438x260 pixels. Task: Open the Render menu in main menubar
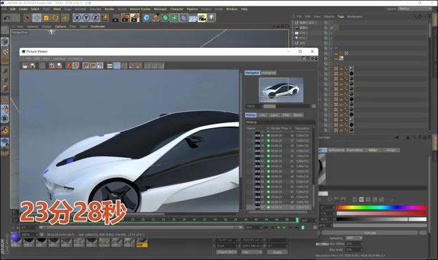tap(109, 9)
